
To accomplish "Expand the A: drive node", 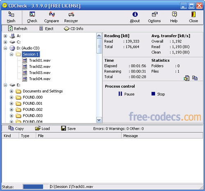I will click(x=5, y=36).
